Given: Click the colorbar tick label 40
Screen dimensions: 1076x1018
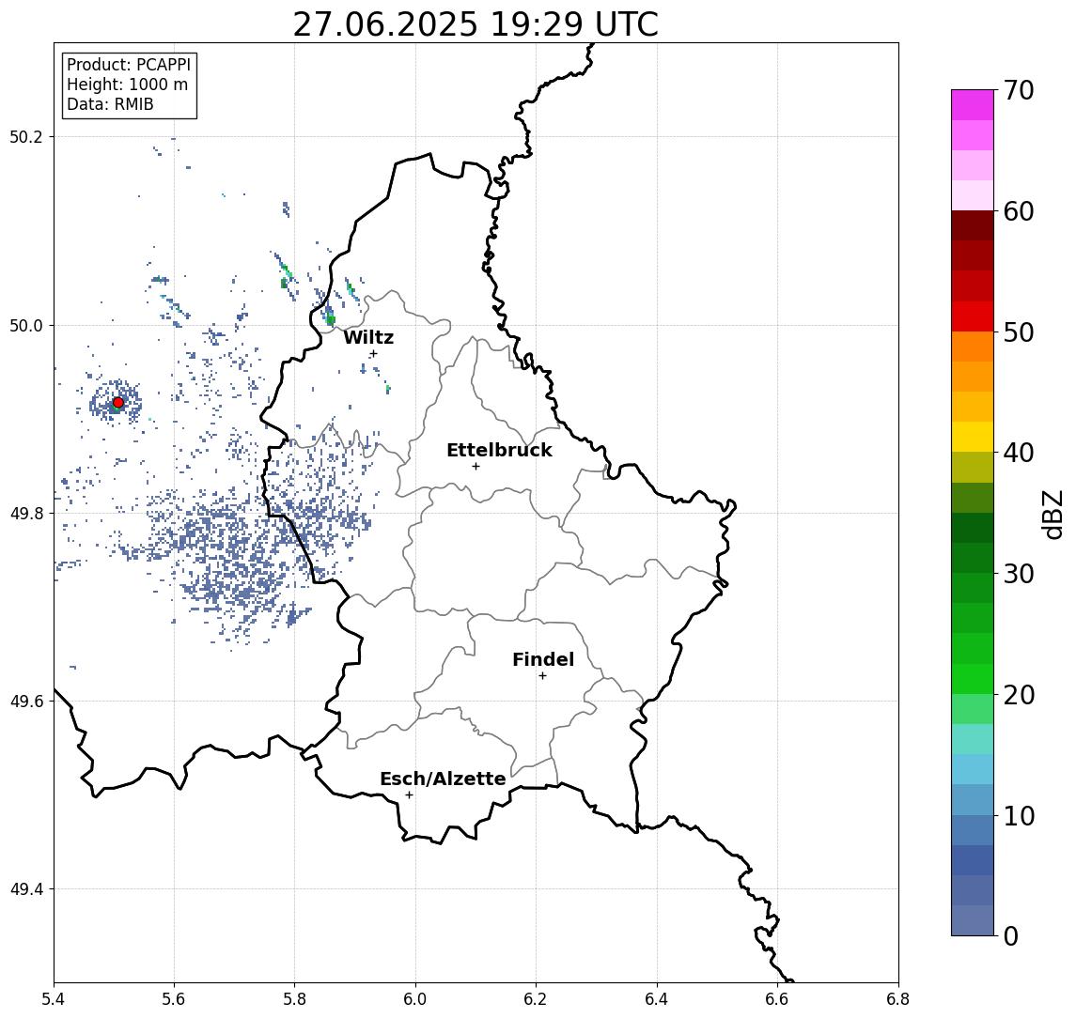Looking at the screenshot, I should (1019, 453).
